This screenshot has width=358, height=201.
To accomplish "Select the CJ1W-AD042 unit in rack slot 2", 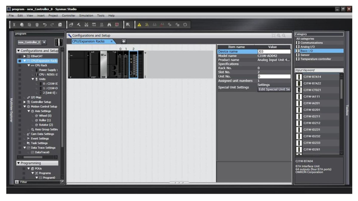I will 133,64.
